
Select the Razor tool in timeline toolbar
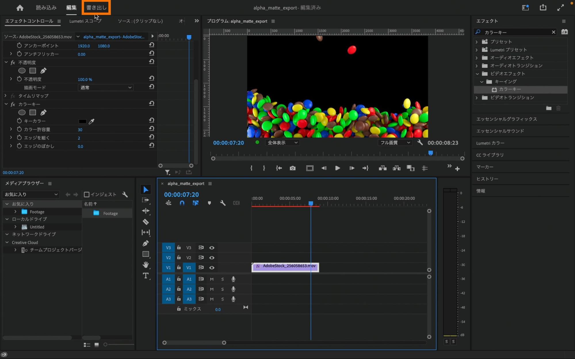[x=146, y=222]
